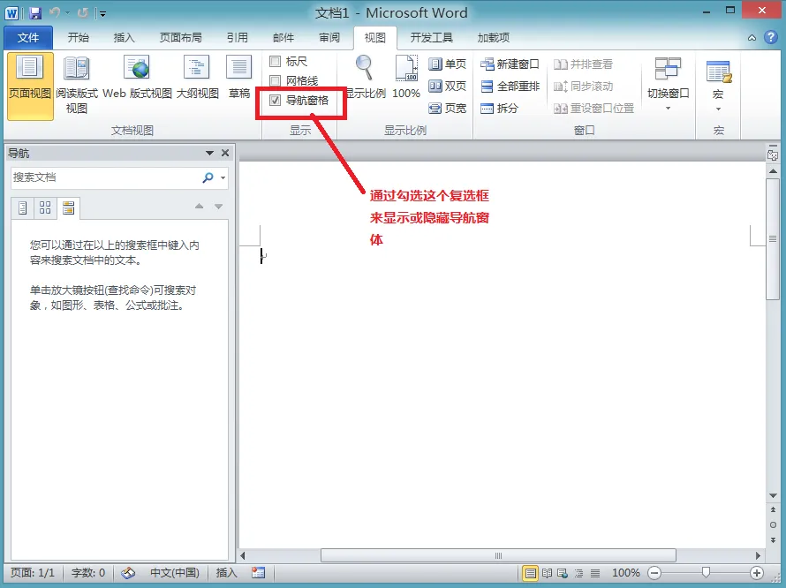Viewport: 786px width, 588px height.
Task: Click 全部重排 arrange all windows
Action: click(x=510, y=87)
